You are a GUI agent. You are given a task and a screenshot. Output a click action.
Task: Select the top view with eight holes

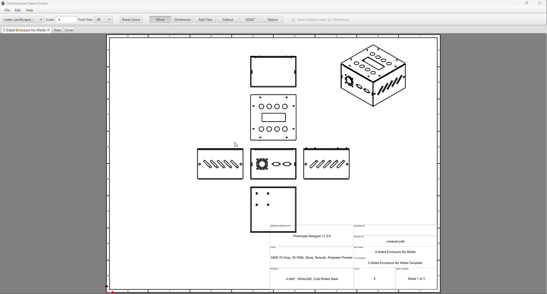tap(273, 118)
